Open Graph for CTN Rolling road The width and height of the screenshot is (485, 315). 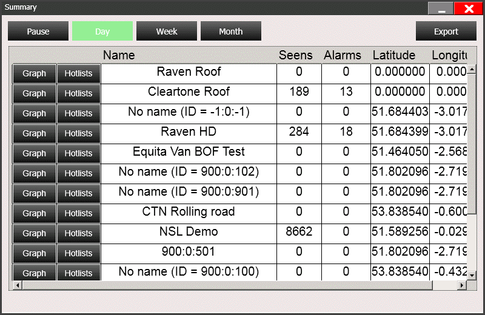pos(35,213)
